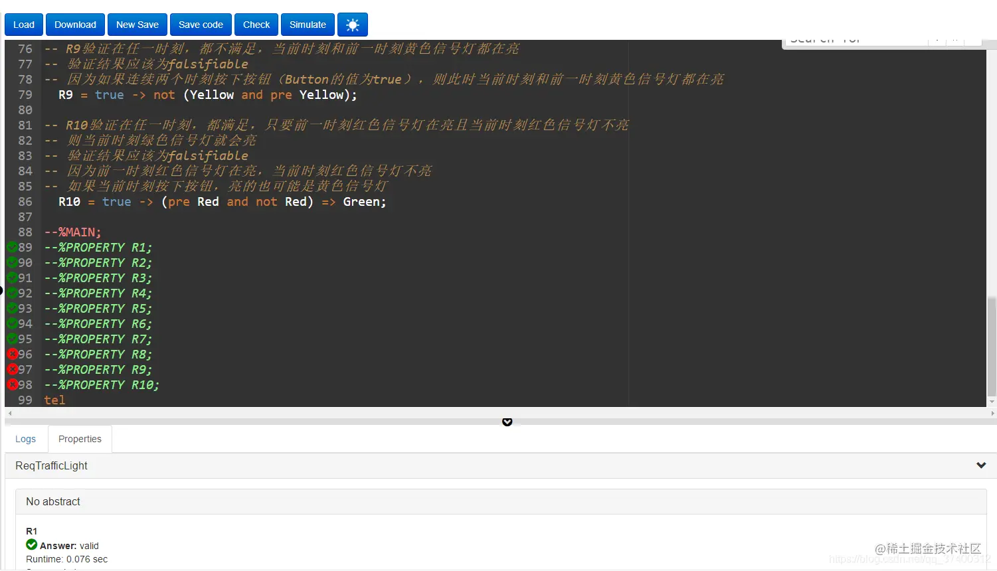Click the --%PROPERTY R3; line text
This screenshot has width=997, height=571.
click(x=98, y=278)
